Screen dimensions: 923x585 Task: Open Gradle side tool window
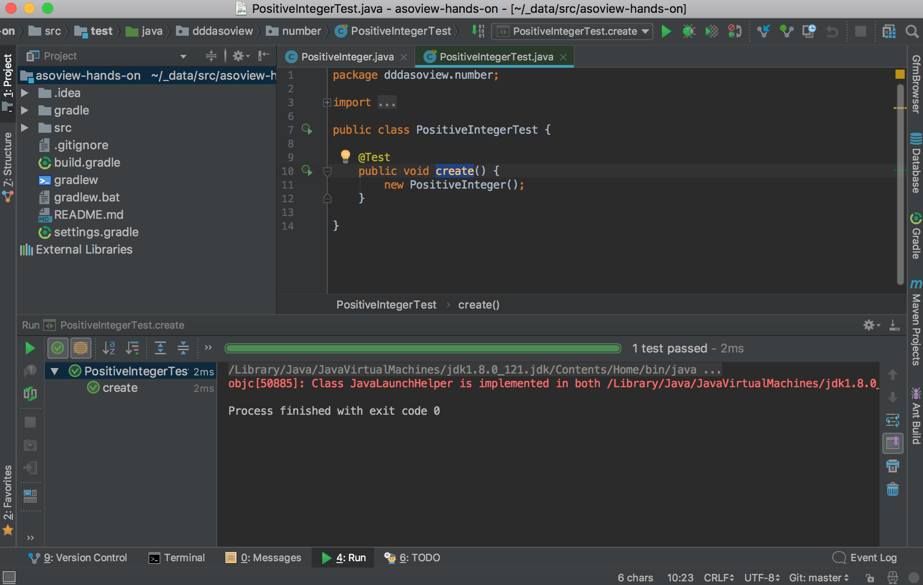click(x=916, y=236)
